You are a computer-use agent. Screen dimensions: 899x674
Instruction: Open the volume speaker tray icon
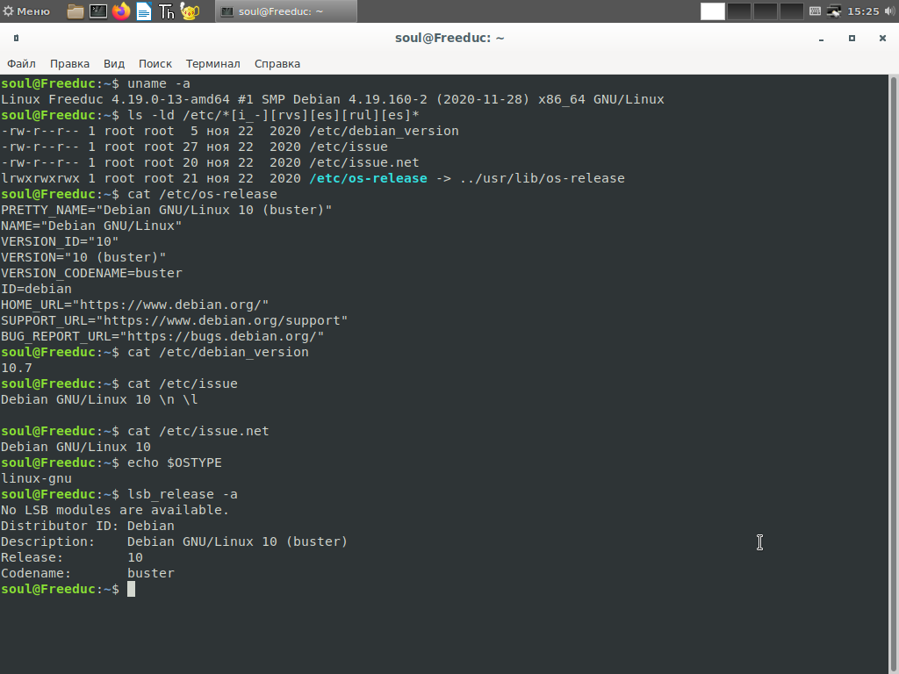[889, 11]
